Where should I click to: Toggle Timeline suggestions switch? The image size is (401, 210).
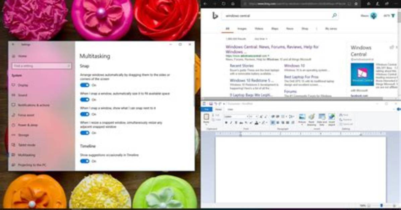[85, 161]
